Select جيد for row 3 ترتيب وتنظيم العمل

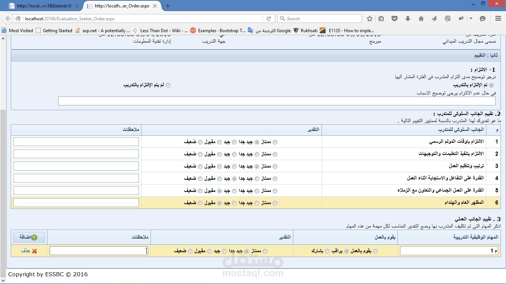(234, 166)
